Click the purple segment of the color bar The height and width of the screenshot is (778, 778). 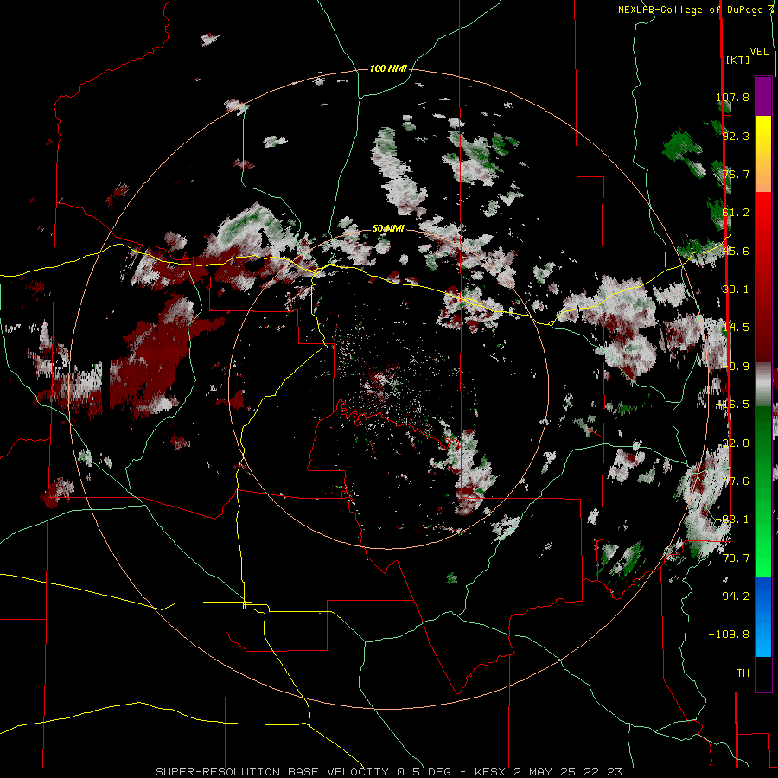(x=763, y=96)
